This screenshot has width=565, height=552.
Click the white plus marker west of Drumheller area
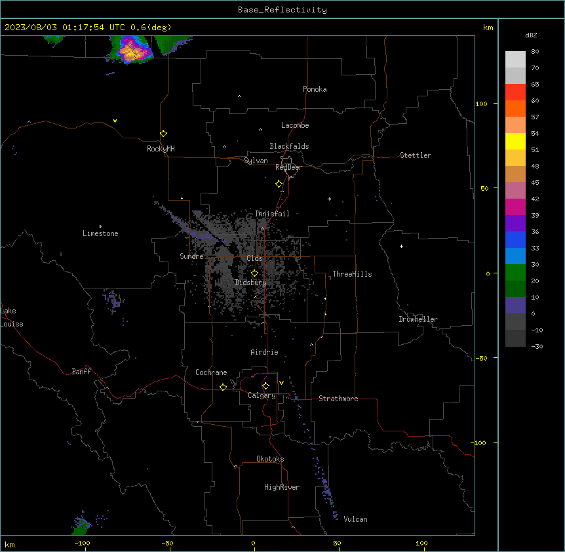401,246
